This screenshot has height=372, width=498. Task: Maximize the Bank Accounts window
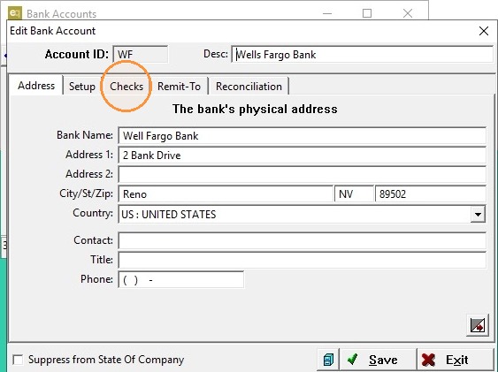point(367,13)
